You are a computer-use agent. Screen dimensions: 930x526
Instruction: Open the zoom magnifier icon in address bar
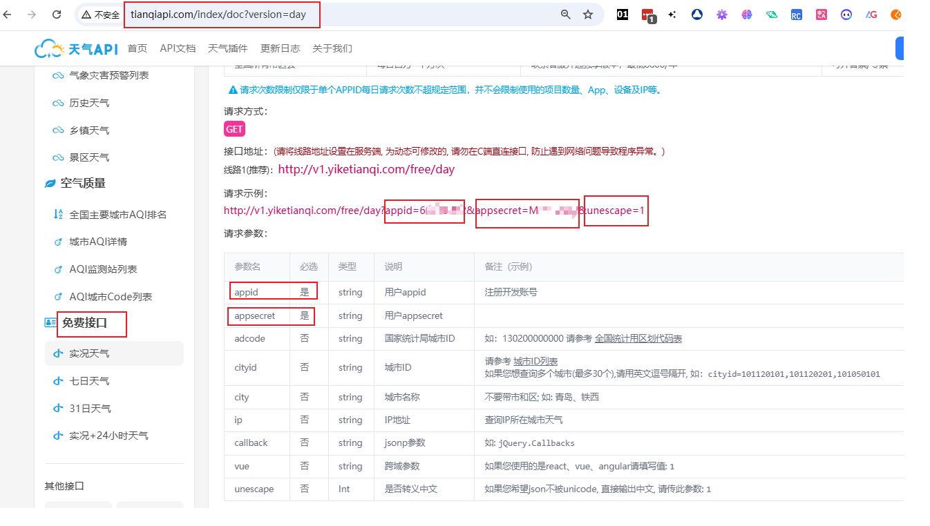click(565, 14)
